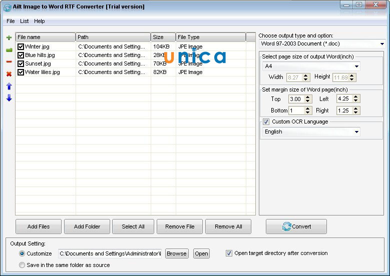Click the page Height stepper arrows

coord(351,77)
